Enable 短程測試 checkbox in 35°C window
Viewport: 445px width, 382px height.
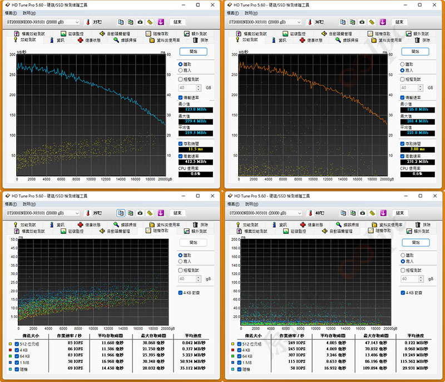[180, 79]
